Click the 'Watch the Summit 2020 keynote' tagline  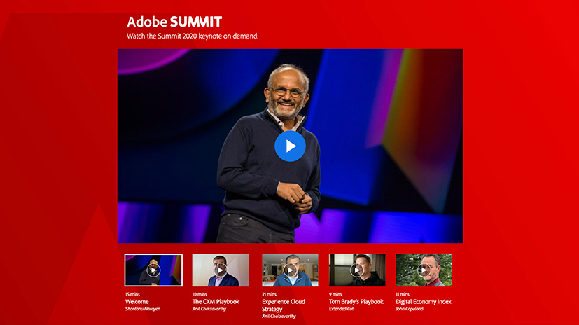(193, 36)
